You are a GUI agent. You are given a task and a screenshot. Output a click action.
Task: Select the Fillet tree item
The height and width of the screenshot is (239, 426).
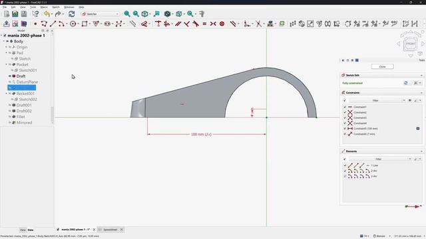[x=21, y=117]
